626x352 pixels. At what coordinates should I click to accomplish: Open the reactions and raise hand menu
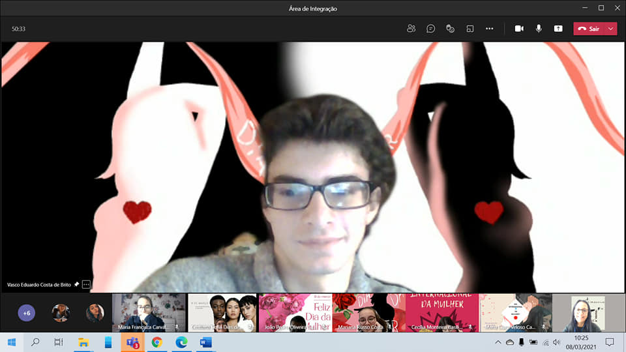pos(450,29)
